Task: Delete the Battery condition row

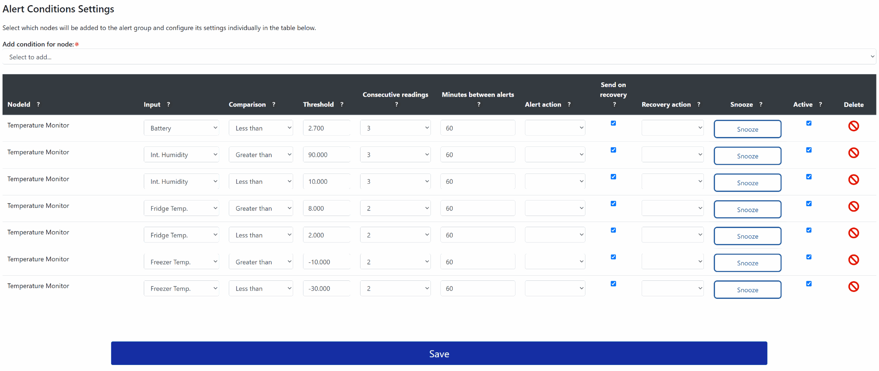Action: [853, 126]
